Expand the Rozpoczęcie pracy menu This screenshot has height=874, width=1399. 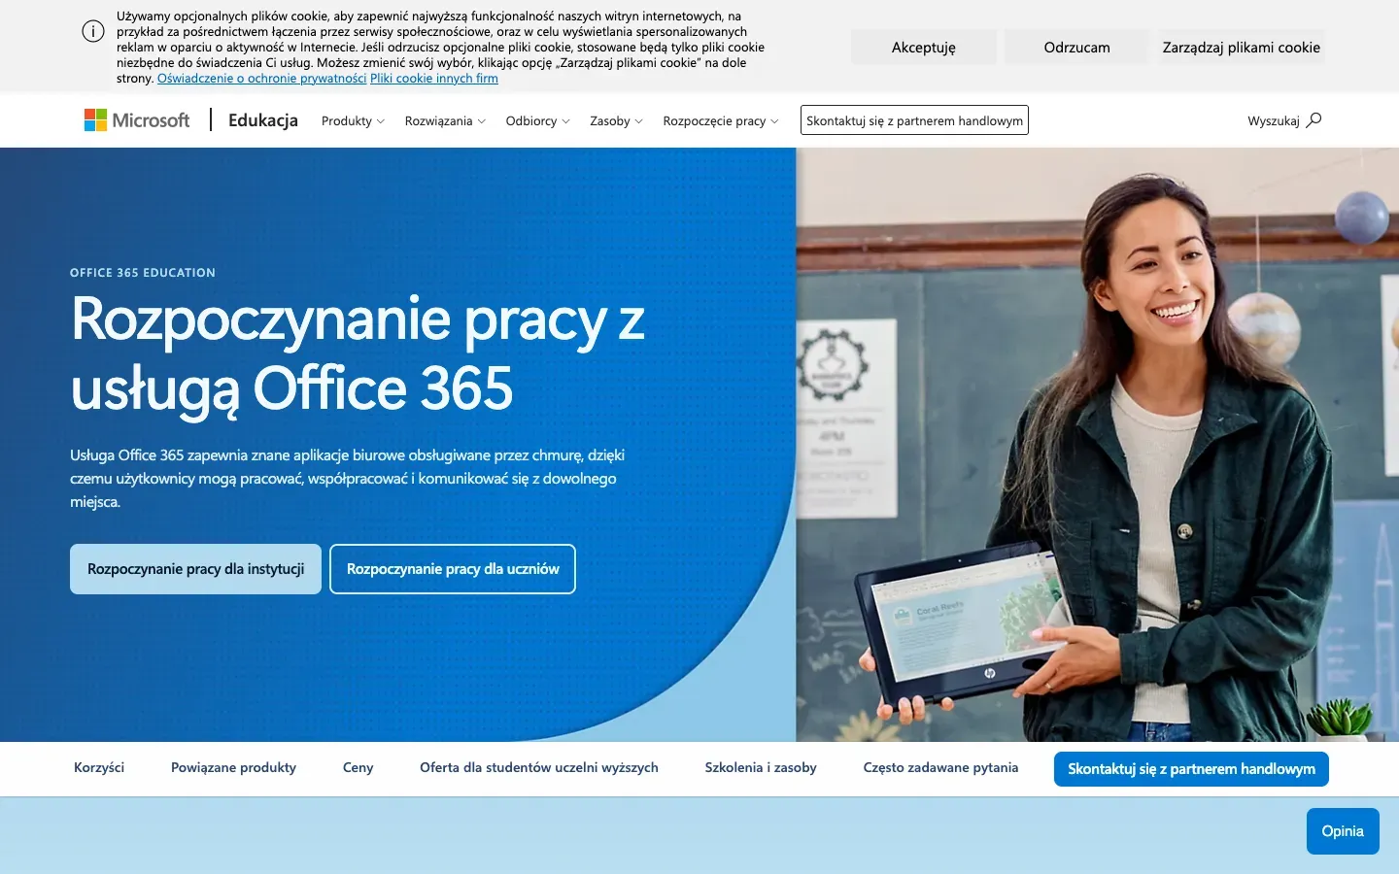(x=721, y=121)
